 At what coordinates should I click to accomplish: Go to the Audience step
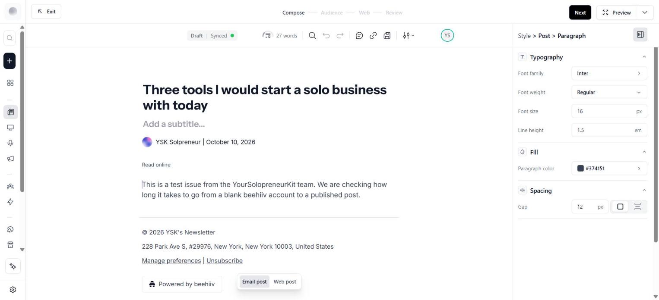click(332, 12)
